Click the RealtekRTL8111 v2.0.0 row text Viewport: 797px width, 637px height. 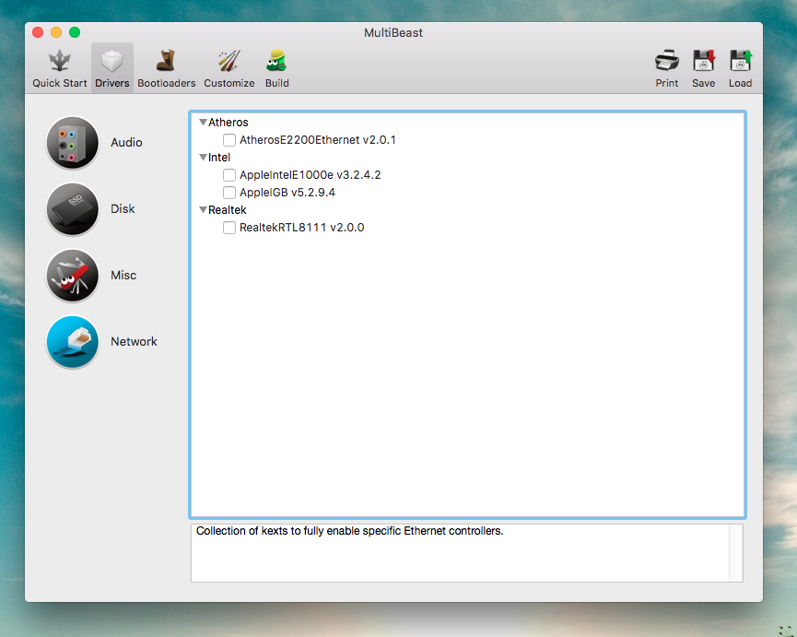point(302,228)
